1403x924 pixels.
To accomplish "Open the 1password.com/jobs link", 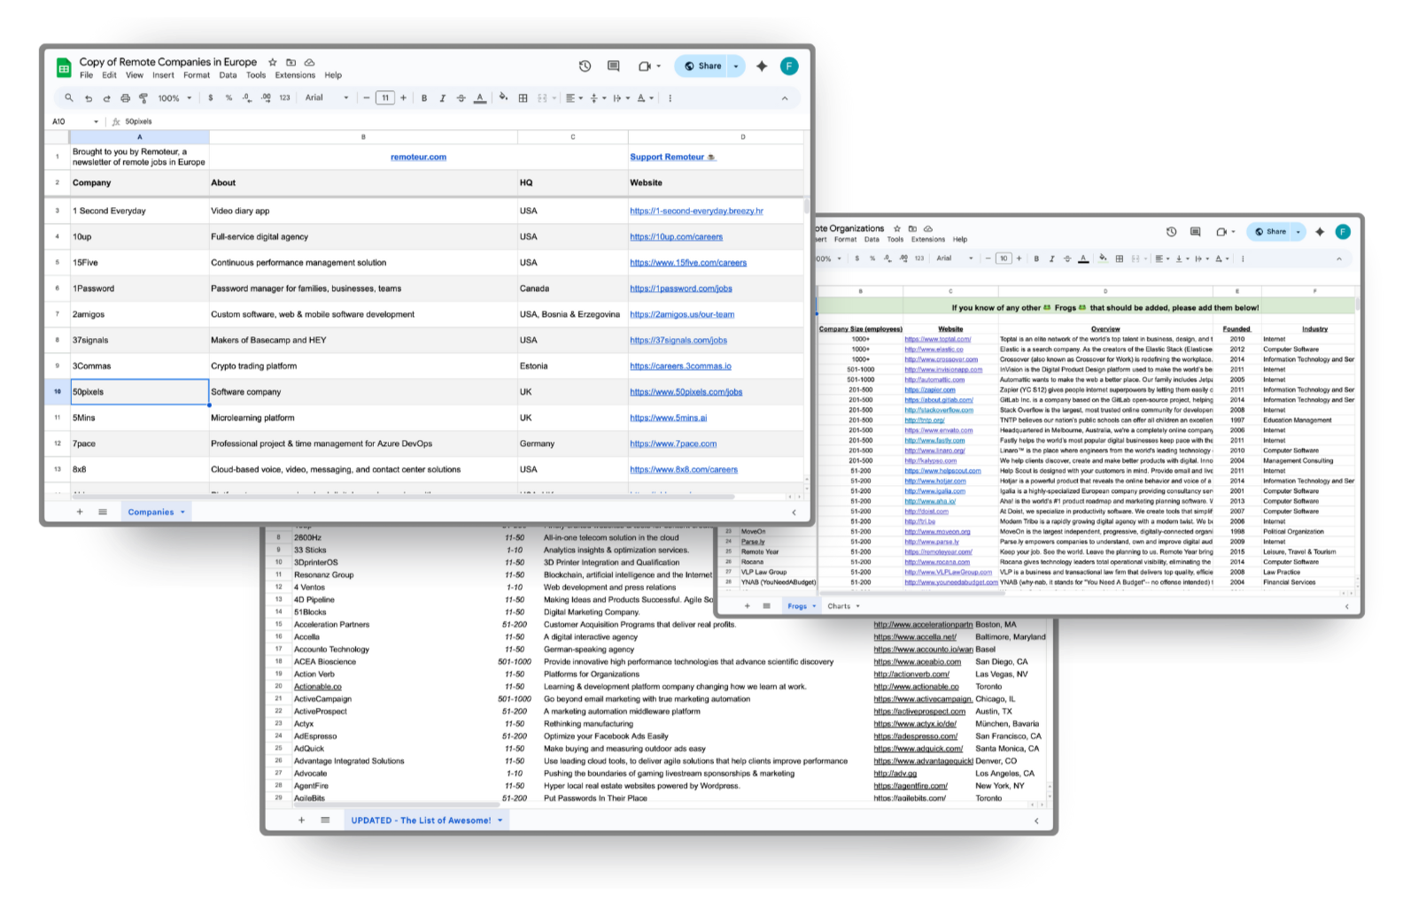I will pyautogui.click(x=680, y=289).
